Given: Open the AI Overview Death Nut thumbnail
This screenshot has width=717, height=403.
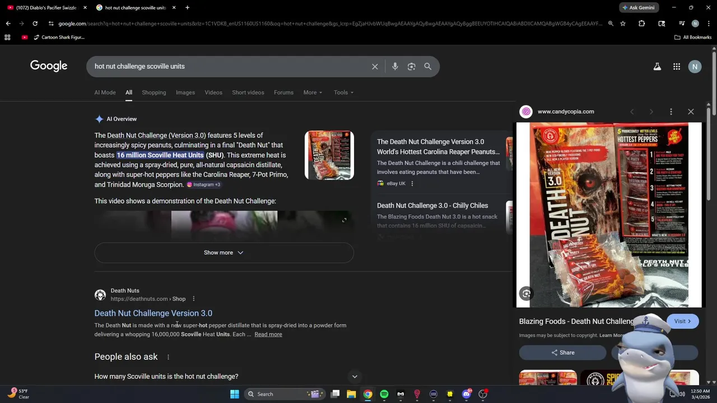Looking at the screenshot, I should pos(329,155).
